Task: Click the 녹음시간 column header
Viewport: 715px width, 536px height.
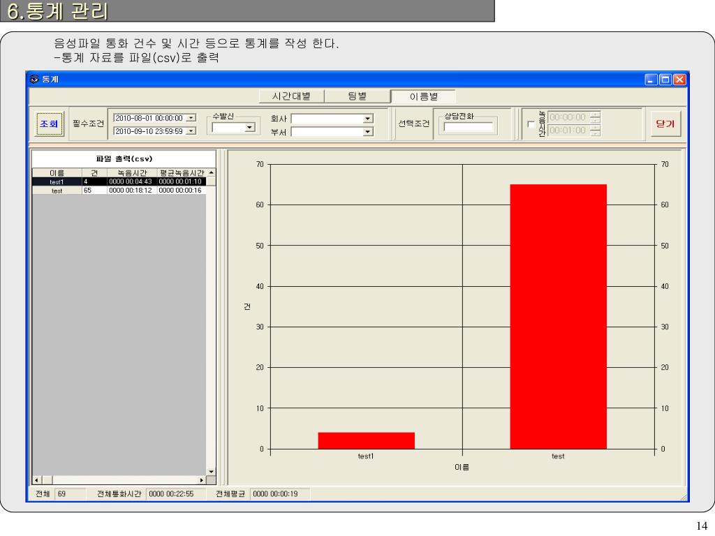Action: (132, 173)
